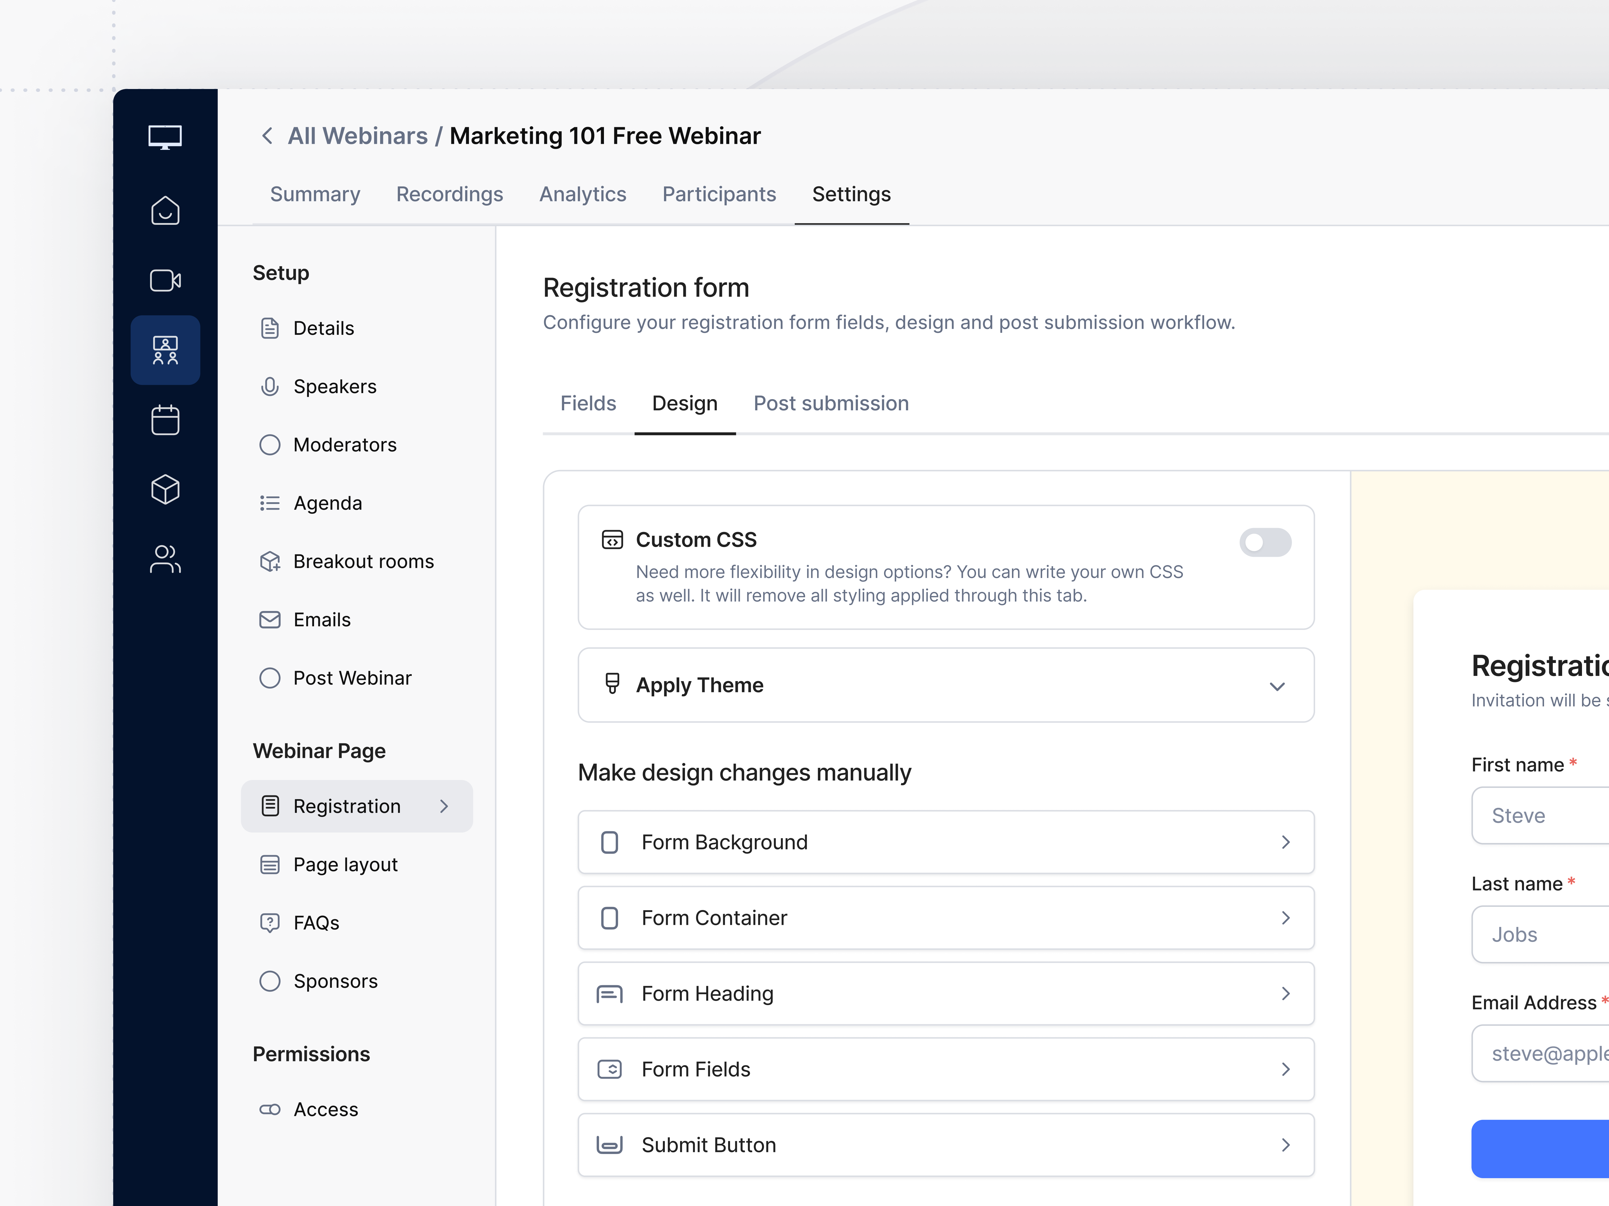Click the highlighted webinars/people icon in sidebar
Screen dimensions: 1609x1206
tap(165, 350)
